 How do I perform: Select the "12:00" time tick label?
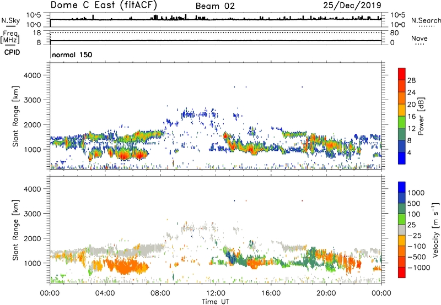click(216, 293)
